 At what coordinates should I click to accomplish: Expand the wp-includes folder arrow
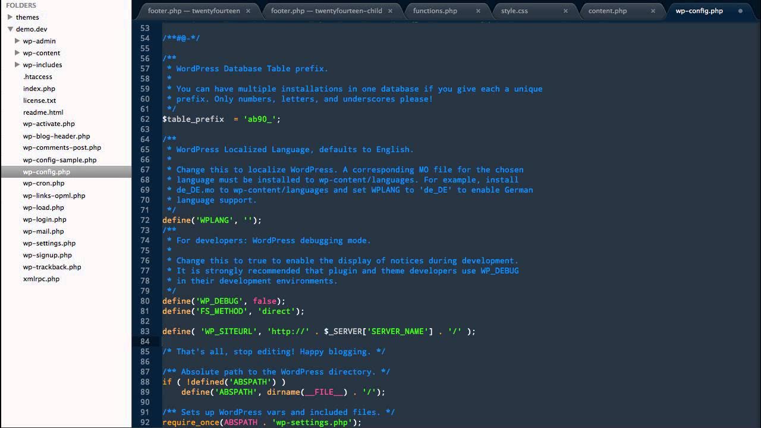point(17,65)
